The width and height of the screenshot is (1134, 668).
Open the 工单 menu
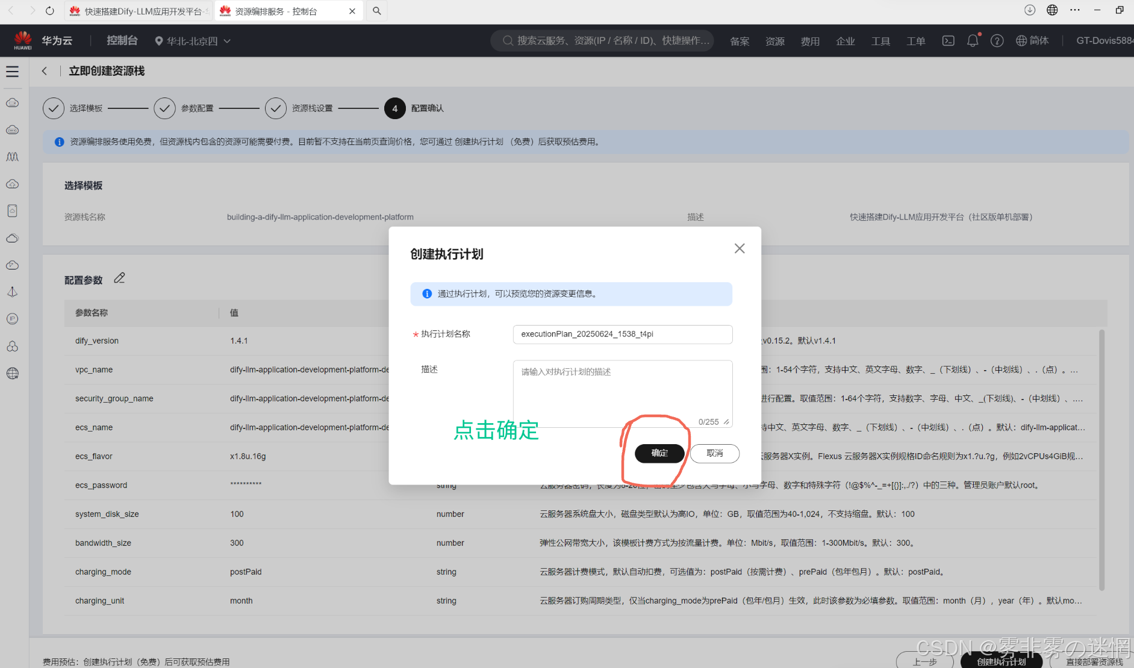916,41
